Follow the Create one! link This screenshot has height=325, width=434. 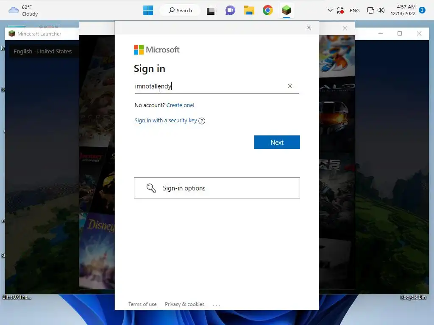(181, 105)
